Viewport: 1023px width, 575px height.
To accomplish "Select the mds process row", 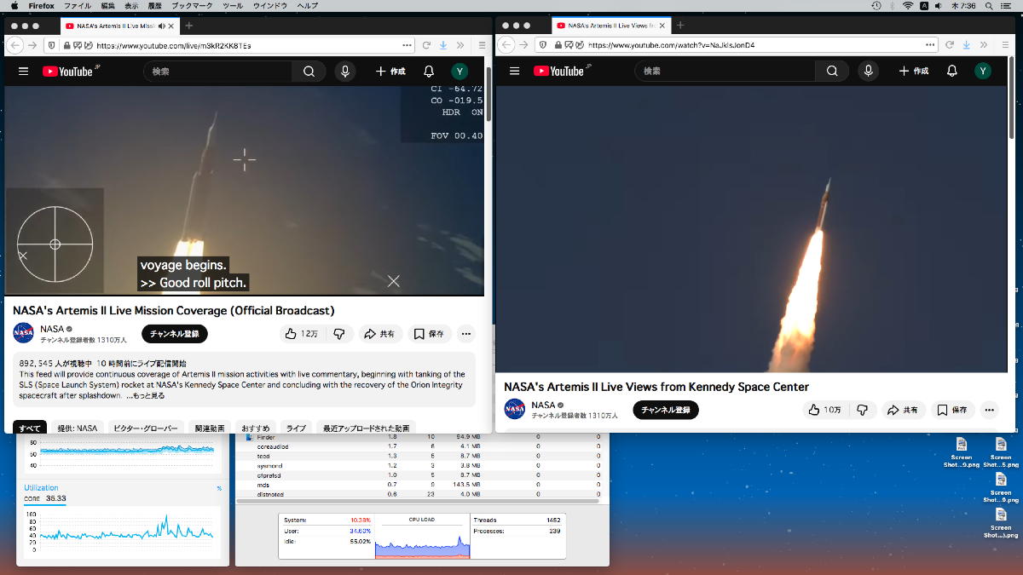I will point(422,485).
